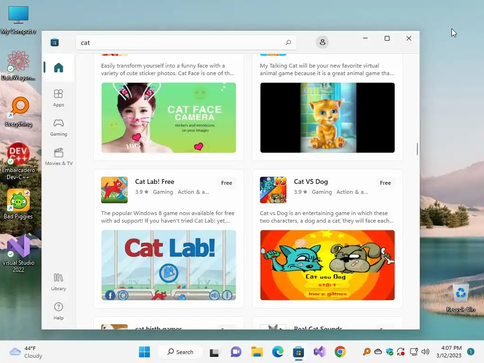Click the My Talking Cat video thumbnail
This screenshot has height=363, width=484.
pos(327,118)
